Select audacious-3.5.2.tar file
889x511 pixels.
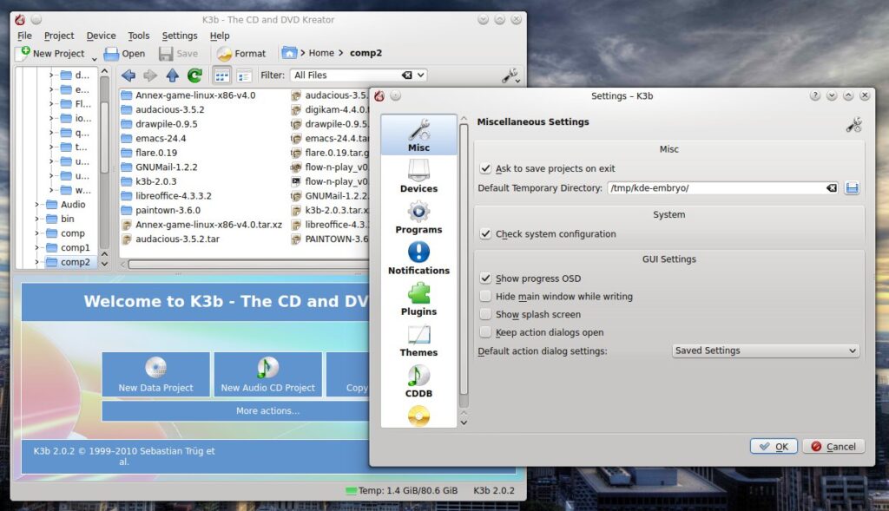[171, 239]
